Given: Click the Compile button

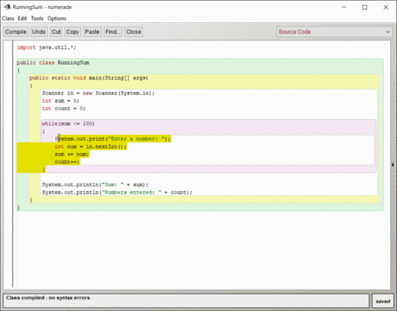Looking at the screenshot, I should (x=16, y=31).
